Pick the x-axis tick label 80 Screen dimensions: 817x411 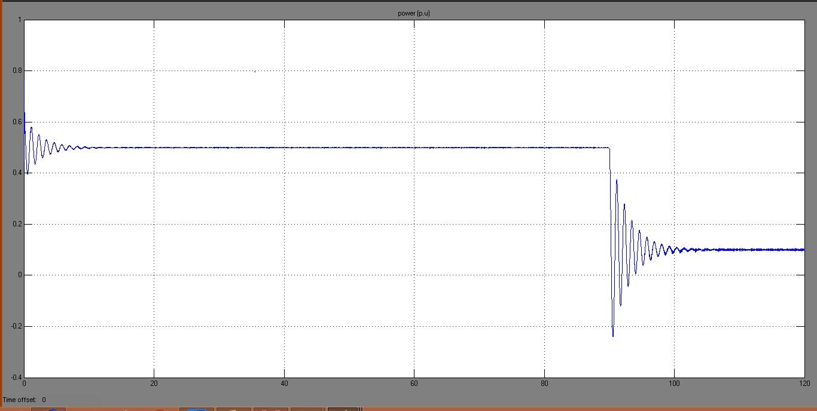(544, 384)
